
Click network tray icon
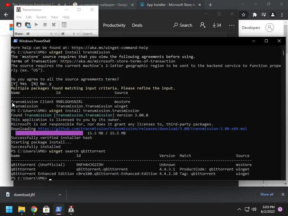coord(247,209)
